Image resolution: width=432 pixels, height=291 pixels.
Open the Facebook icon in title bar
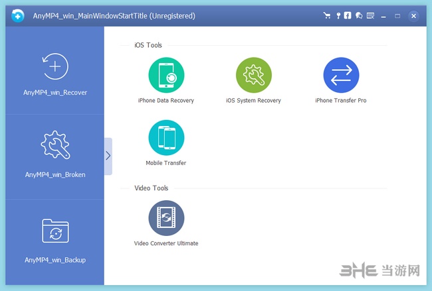[x=348, y=15]
